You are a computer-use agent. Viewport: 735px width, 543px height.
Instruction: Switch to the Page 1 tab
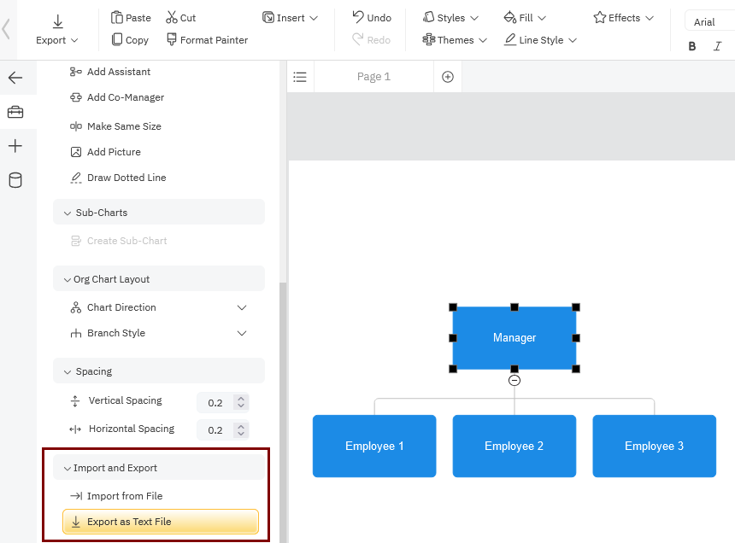[x=373, y=77]
